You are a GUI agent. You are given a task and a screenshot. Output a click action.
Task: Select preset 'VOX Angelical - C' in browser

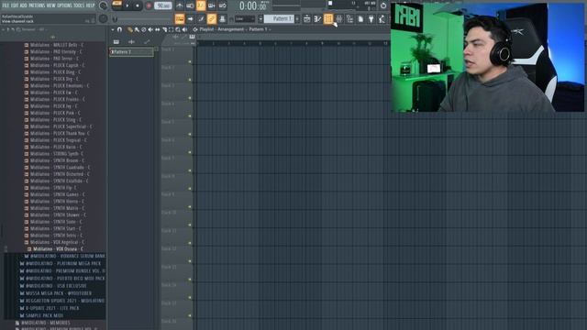57,242
